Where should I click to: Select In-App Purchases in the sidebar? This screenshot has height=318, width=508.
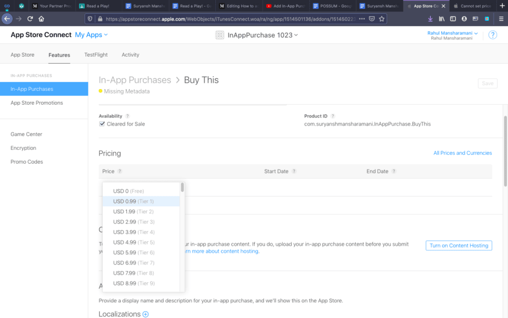pos(44,89)
